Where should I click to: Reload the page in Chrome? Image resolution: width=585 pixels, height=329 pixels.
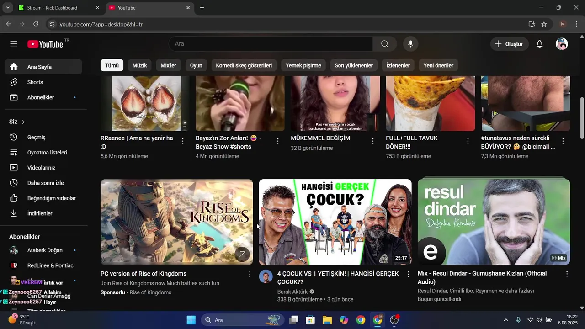click(x=36, y=24)
